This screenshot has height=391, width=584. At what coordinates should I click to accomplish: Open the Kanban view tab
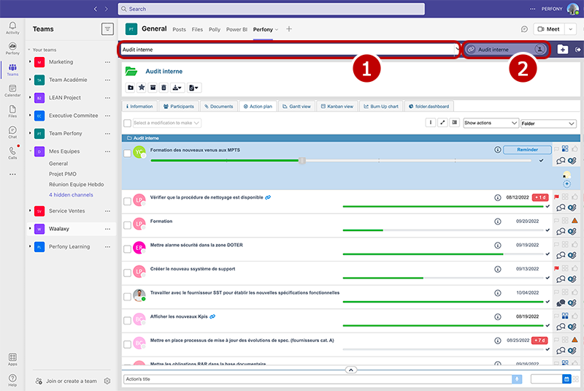pos(337,106)
